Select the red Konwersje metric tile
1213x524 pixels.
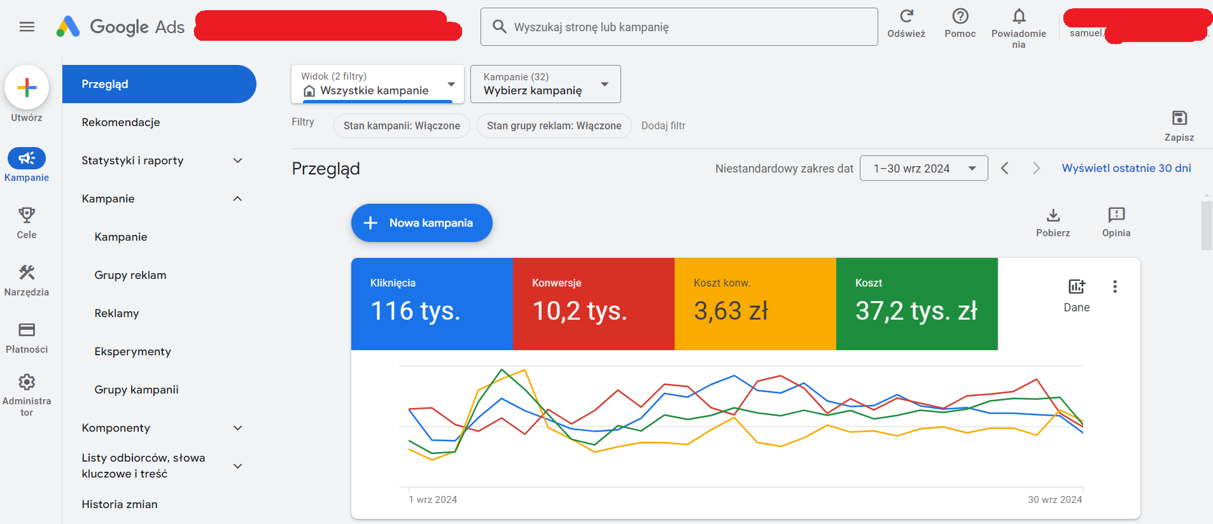click(594, 304)
